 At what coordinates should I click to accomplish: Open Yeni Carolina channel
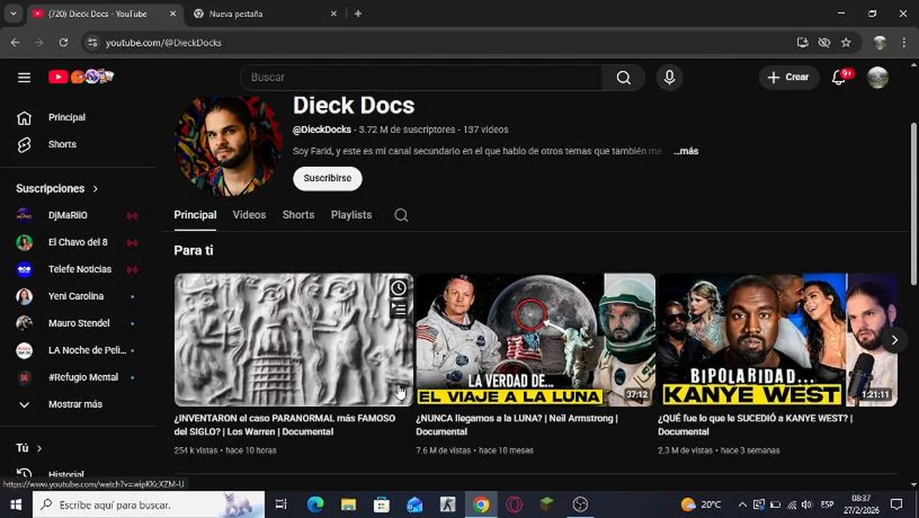(x=76, y=296)
